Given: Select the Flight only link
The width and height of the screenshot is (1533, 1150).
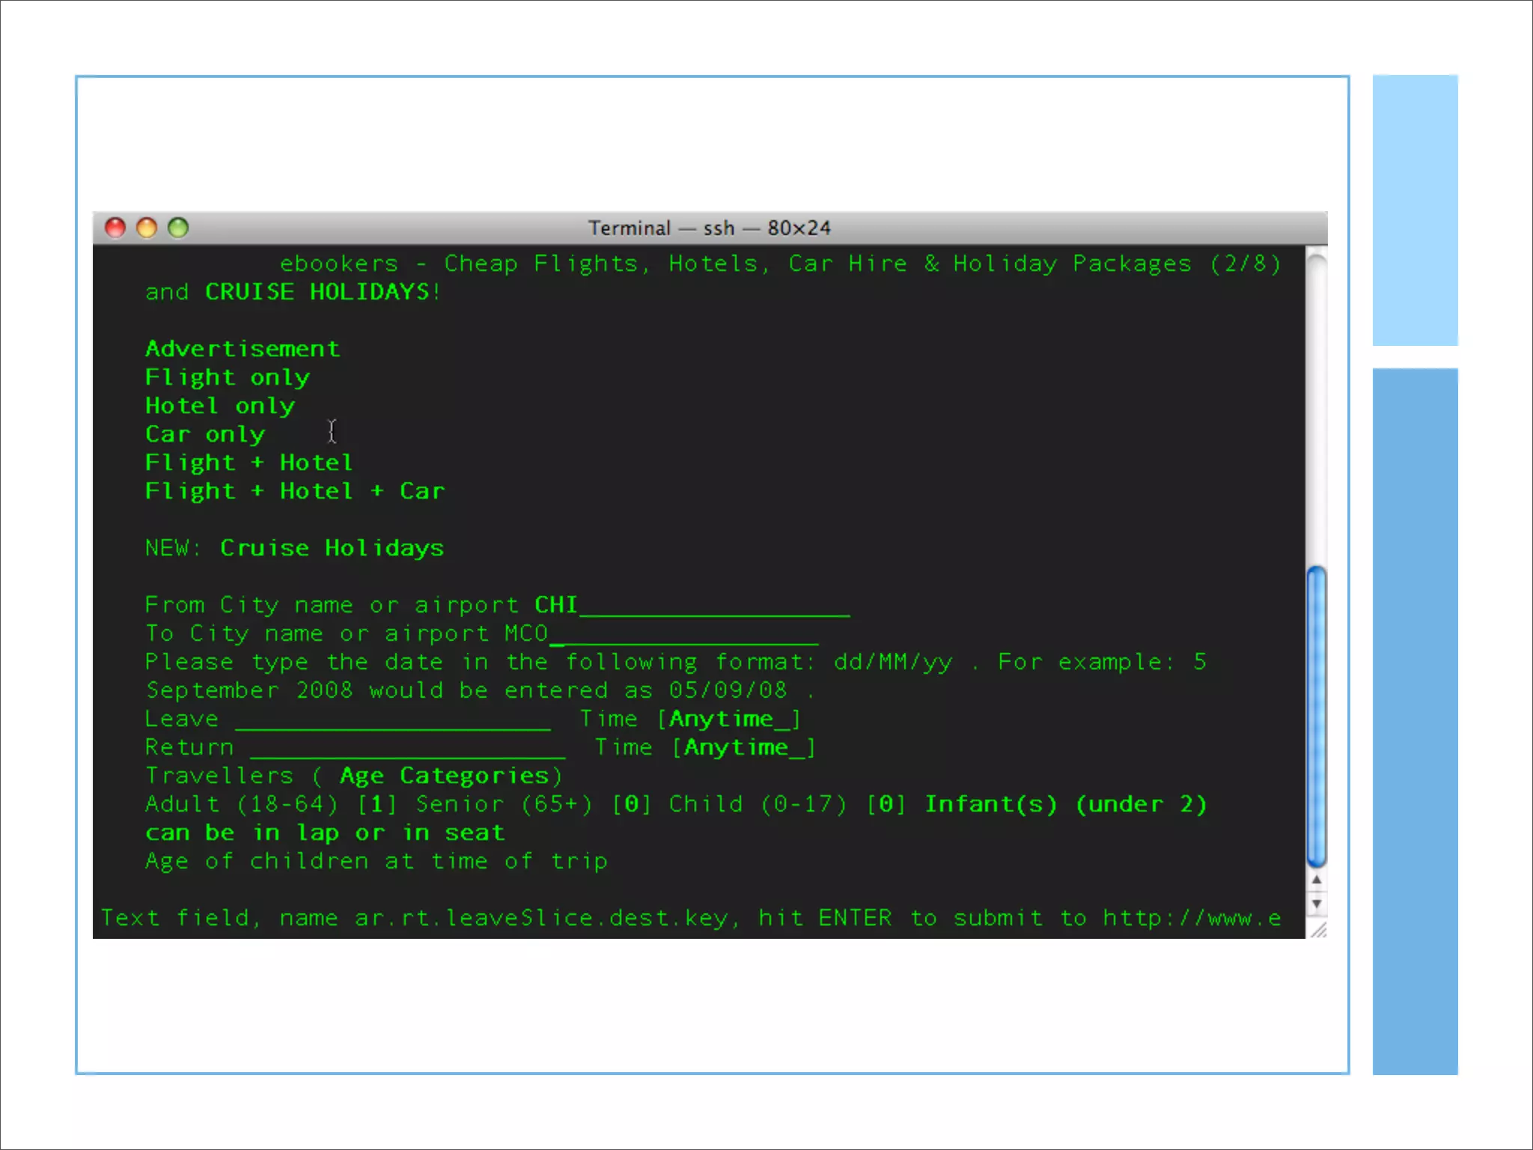Looking at the screenshot, I should point(228,378).
